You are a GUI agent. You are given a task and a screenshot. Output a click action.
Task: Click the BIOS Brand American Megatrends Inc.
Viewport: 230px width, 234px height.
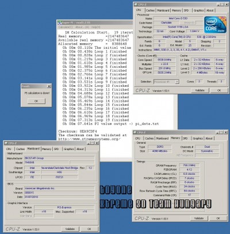[59, 189]
